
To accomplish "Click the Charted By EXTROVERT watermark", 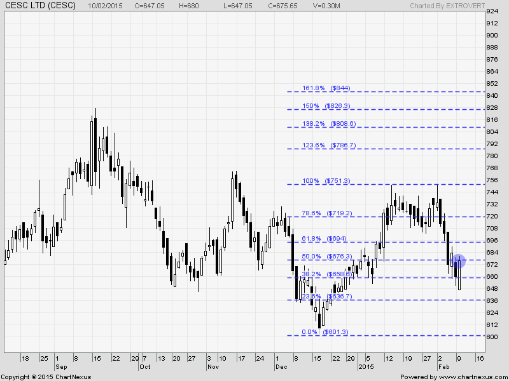I will [x=454, y=5].
